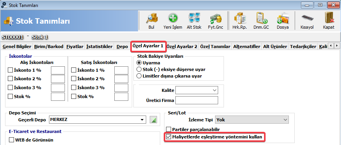This screenshot has height=145, width=341.
Task: Click the Dnm.GC toolbar icon
Action: tap(261, 19)
